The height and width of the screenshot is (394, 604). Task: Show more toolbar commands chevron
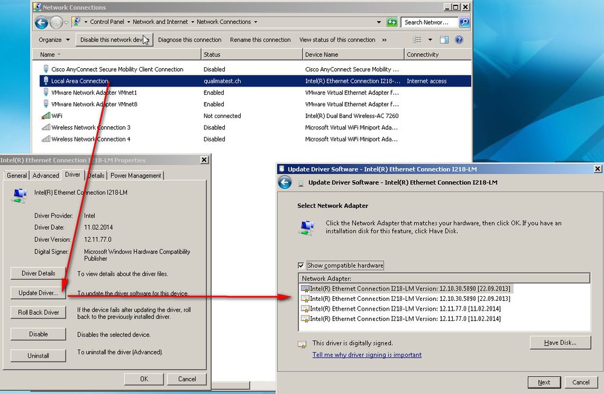pyautogui.click(x=384, y=40)
